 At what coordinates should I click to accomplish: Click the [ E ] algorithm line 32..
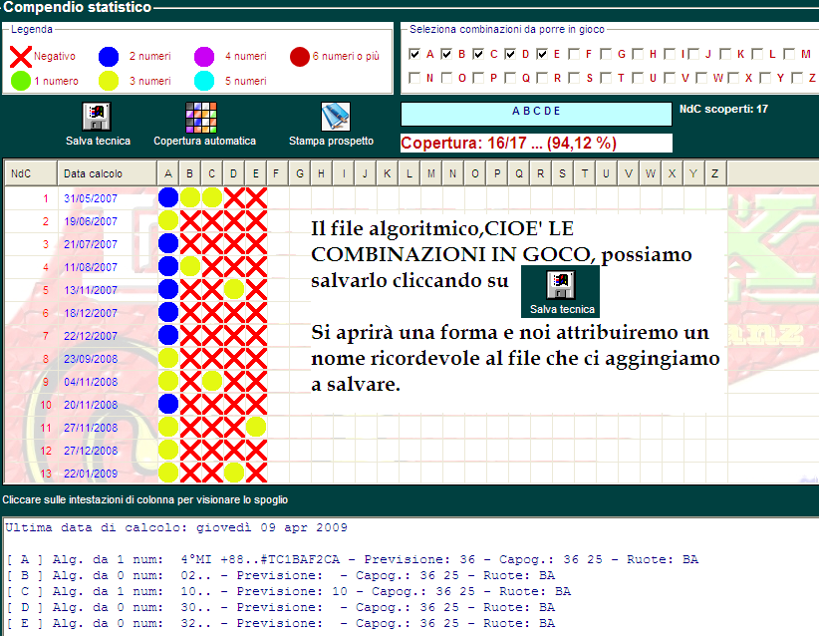280,623
